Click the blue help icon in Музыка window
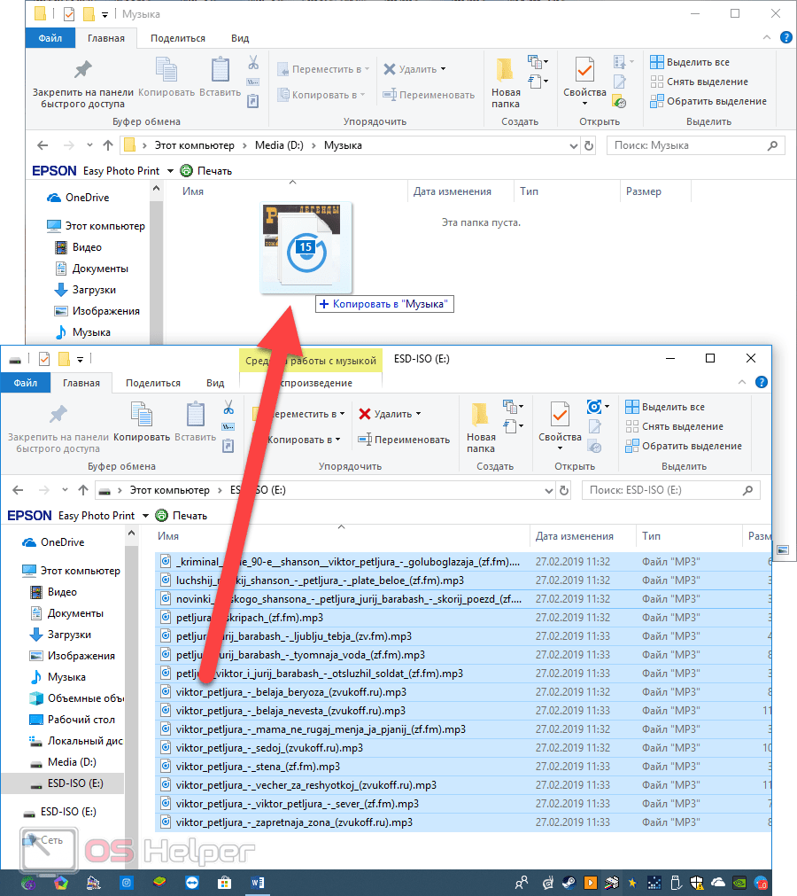The height and width of the screenshot is (896, 797). [785, 37]
